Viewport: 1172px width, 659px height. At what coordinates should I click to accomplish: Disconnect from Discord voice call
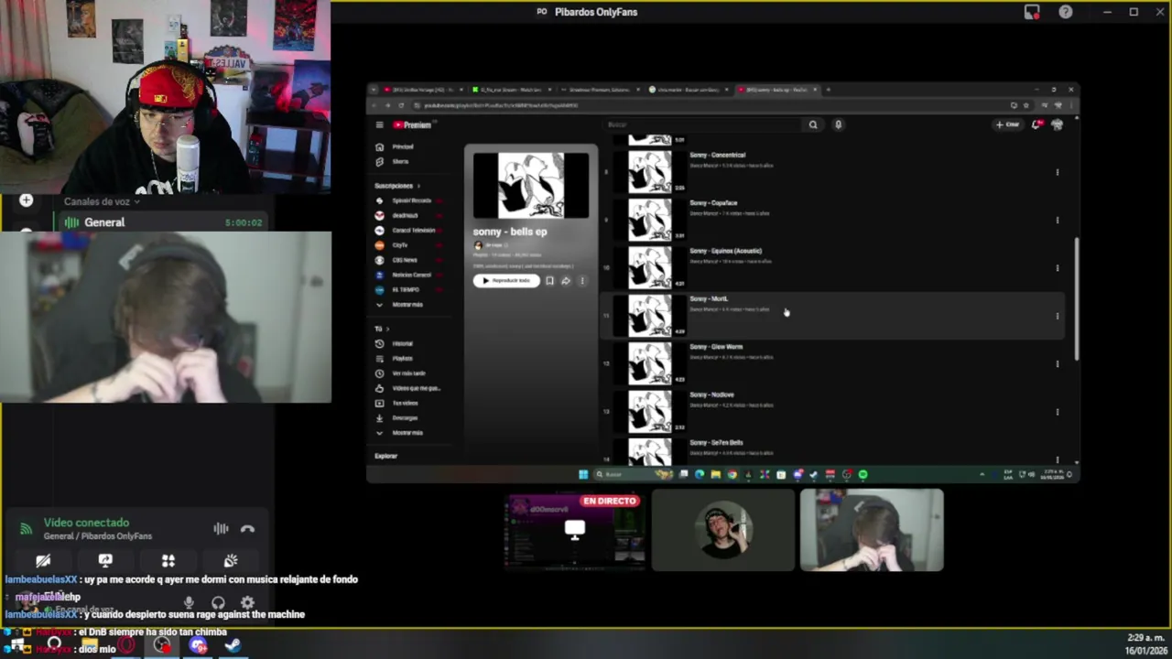(247, 529)
